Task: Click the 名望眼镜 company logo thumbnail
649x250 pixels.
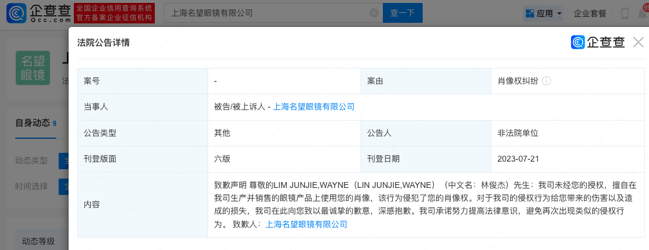Action: point(33,68)
